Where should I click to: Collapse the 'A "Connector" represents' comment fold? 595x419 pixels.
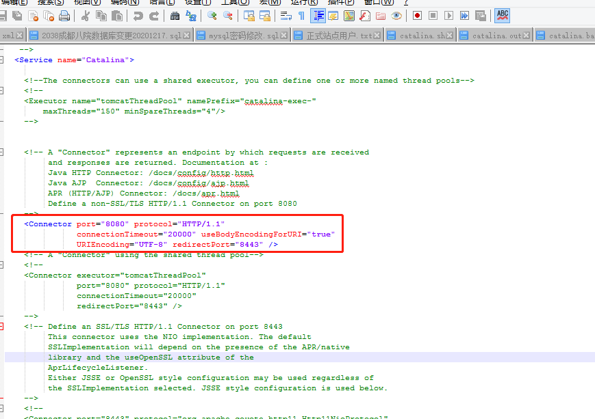[2, 152]
